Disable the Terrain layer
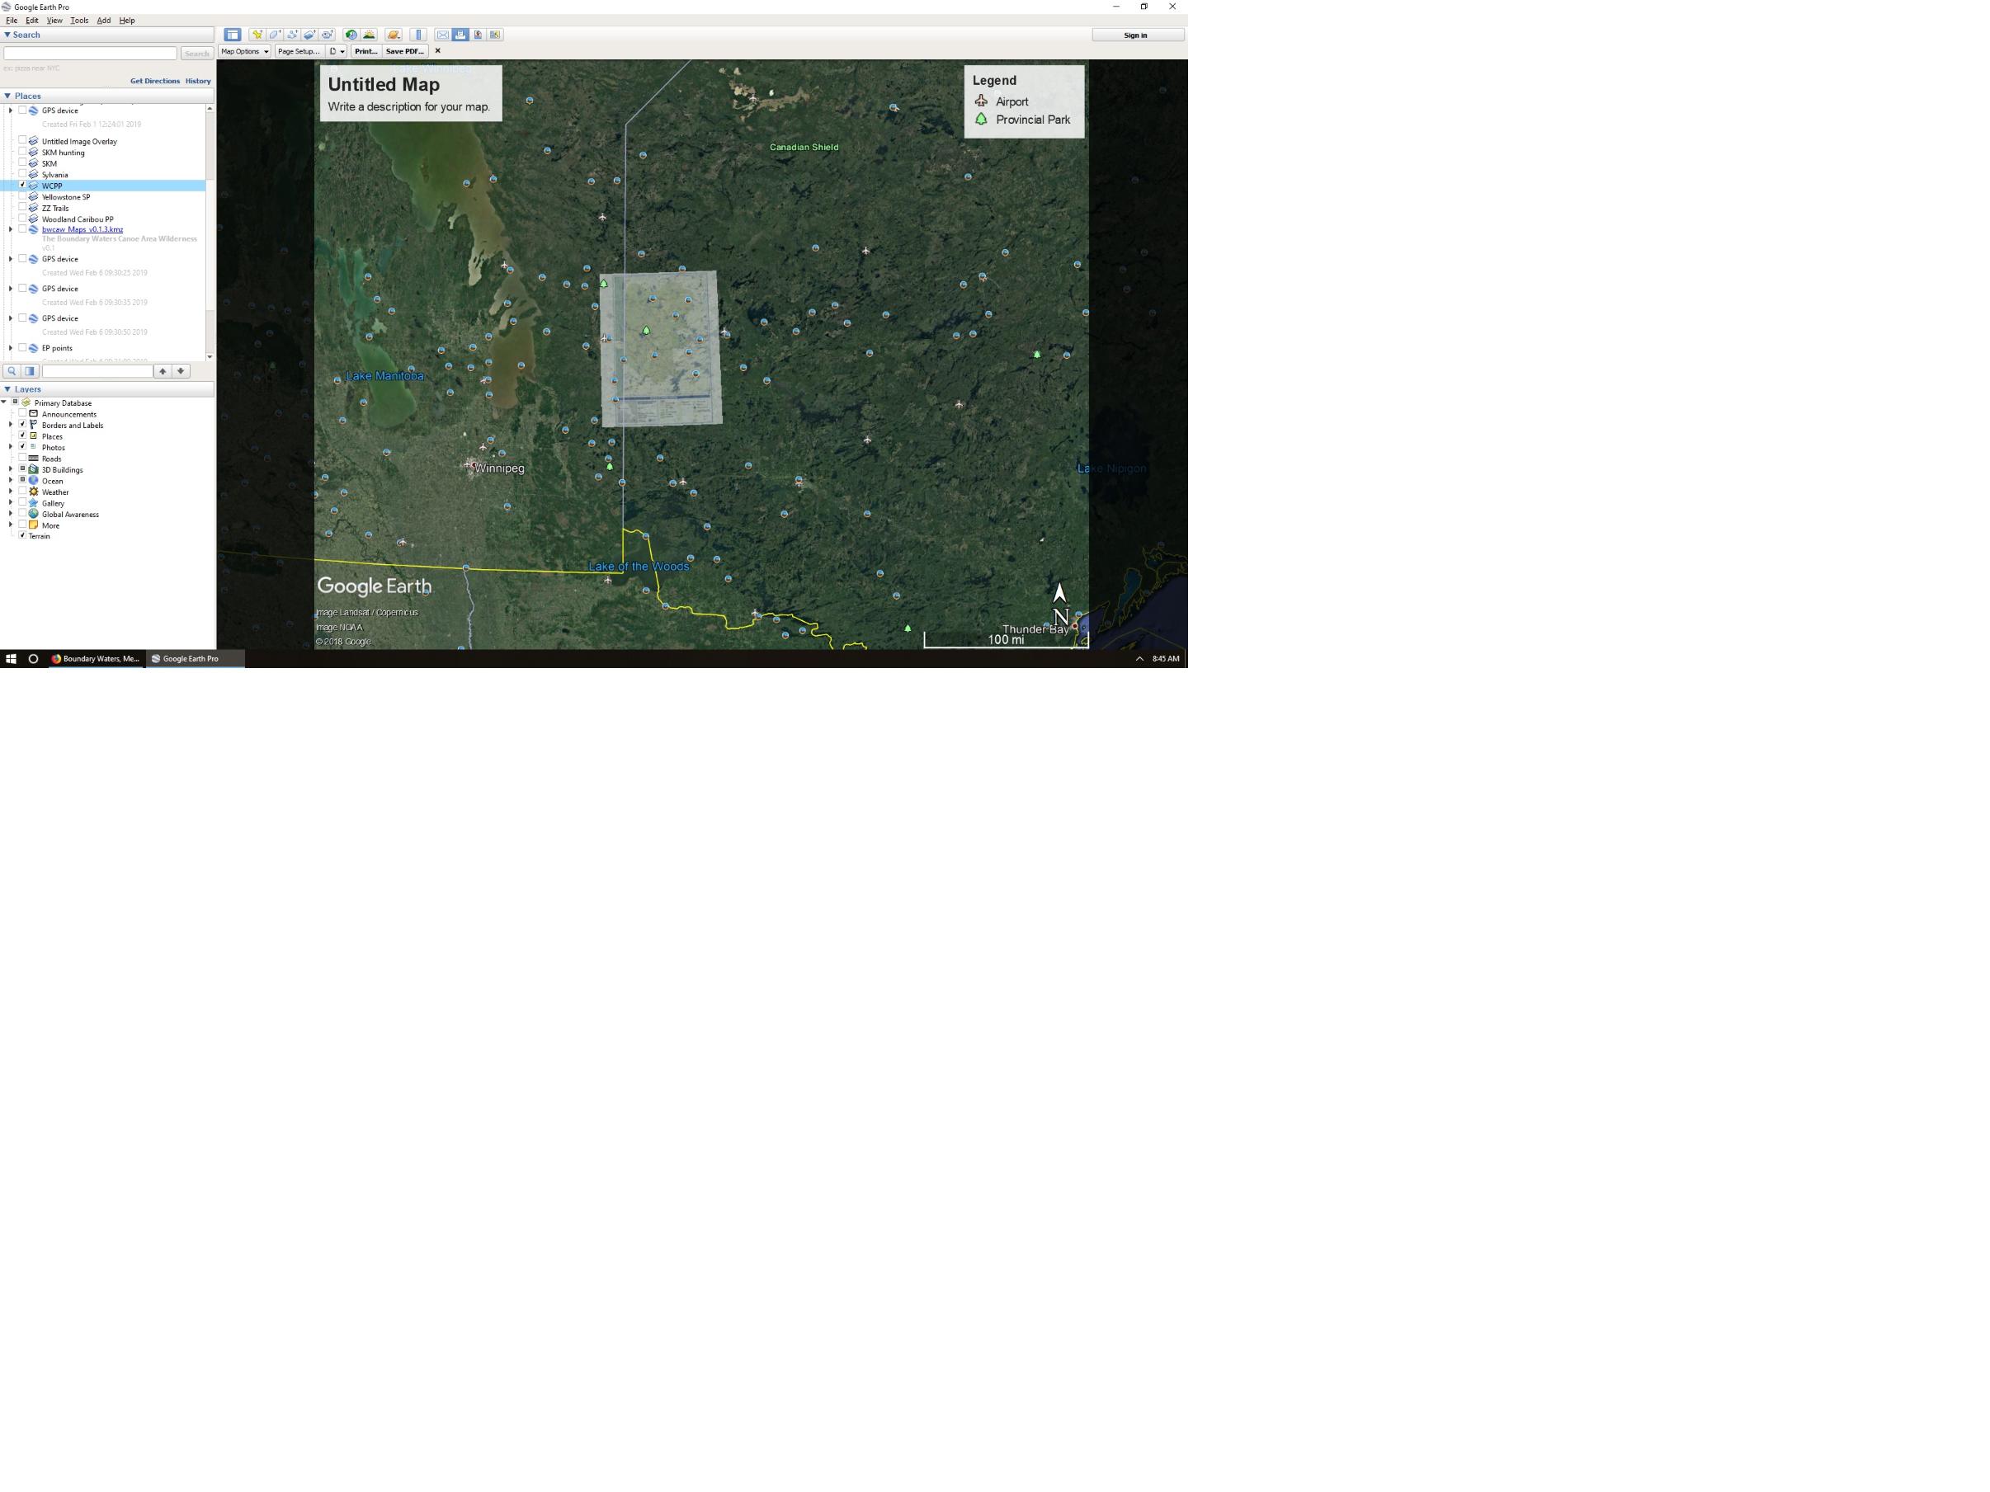Screen dimensions: 1990x1492 [22, 536]
